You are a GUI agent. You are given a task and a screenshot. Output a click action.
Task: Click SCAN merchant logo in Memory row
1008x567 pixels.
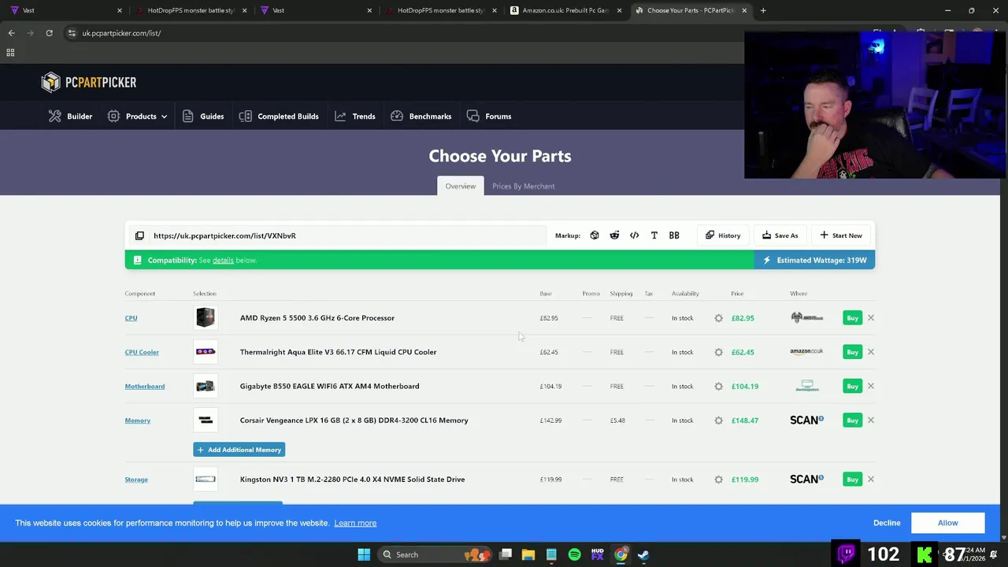[806, 421]
